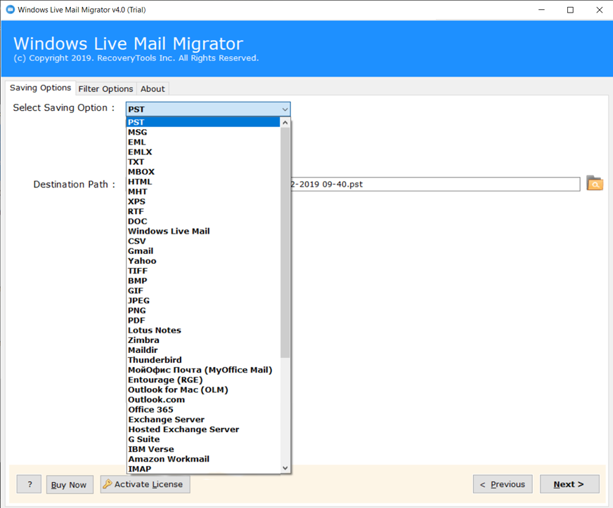Screen dimensions: 613x508
Task: Pick EMLX from the saving options
Action: pyautogui.click(x=203, y=152)
